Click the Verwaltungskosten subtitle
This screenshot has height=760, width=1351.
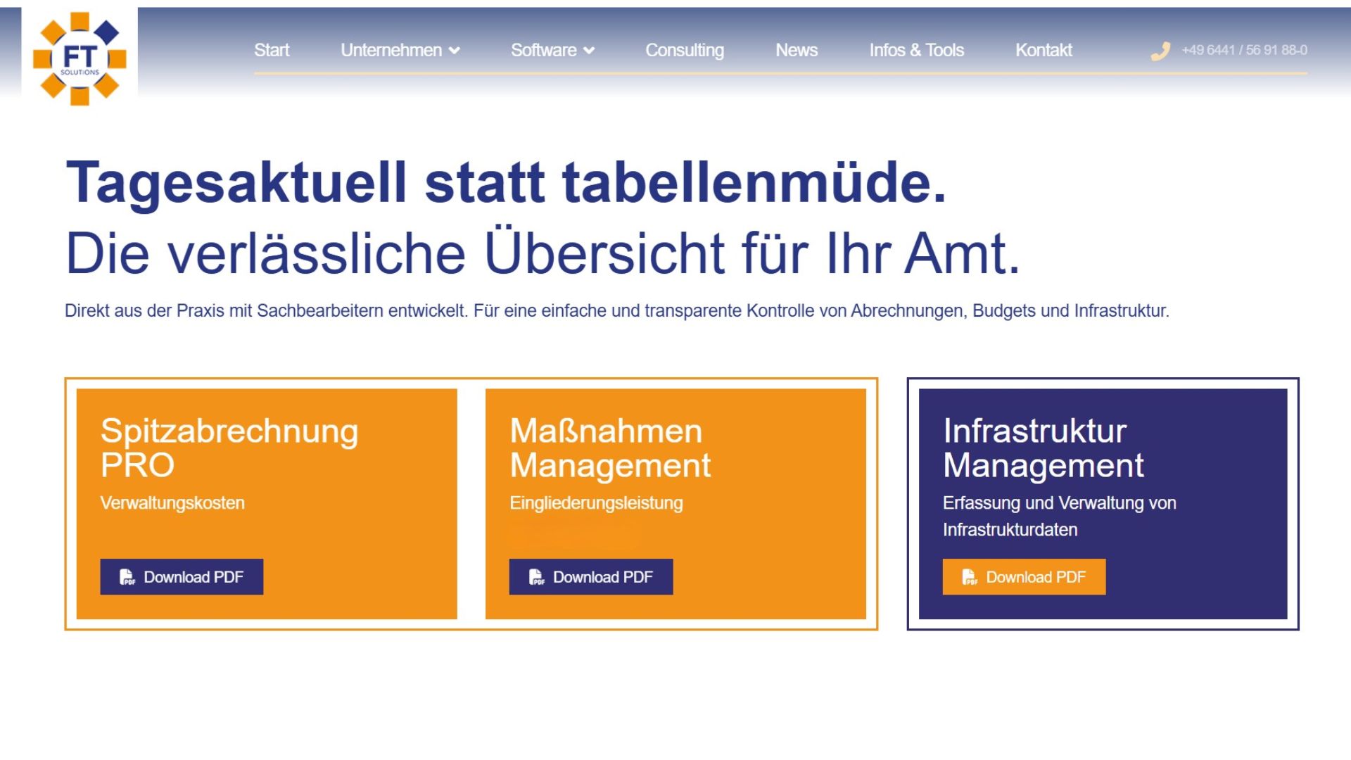click(x=172, y=503)
